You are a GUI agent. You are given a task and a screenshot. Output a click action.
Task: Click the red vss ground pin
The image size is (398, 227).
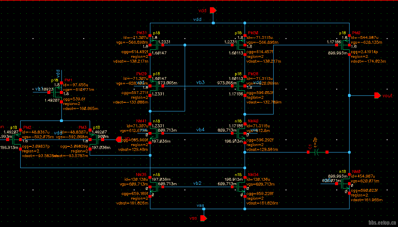pos(203,218)
